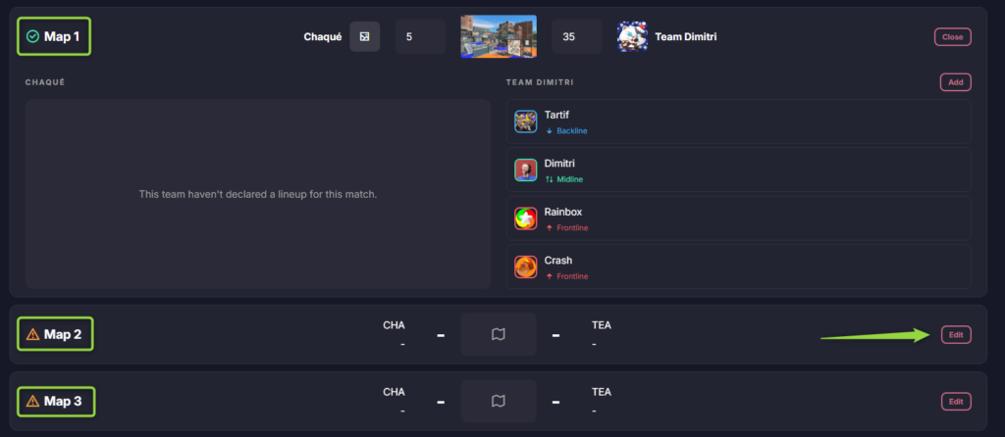Viewport: 1005px width, 437px height.
Task: Click the Team Dimitri logo icon
Action: (632, 37)
